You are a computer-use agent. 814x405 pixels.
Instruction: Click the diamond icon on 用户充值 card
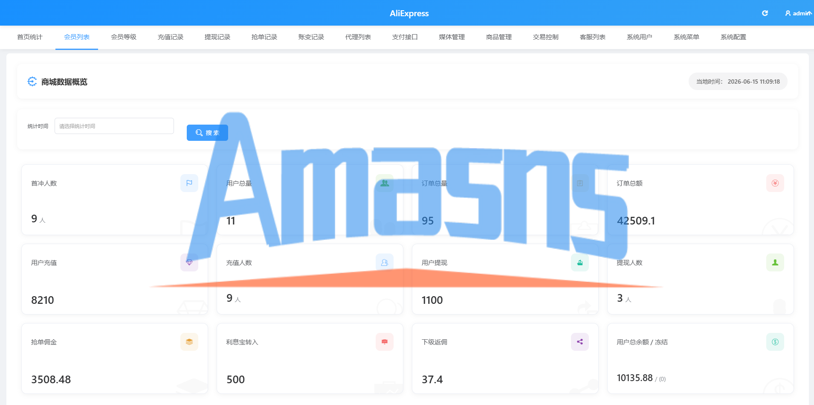point(189,262)
